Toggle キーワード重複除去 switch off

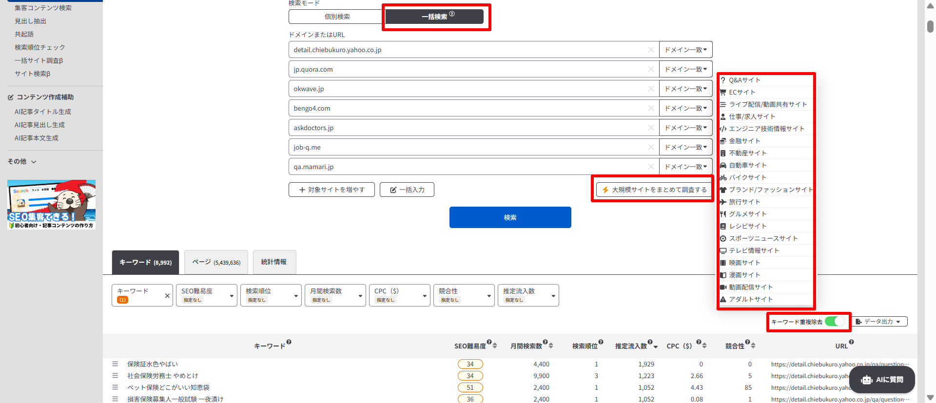835,322
